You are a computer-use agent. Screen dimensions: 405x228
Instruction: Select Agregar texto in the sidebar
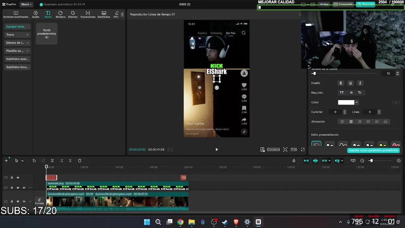[17, 27]
